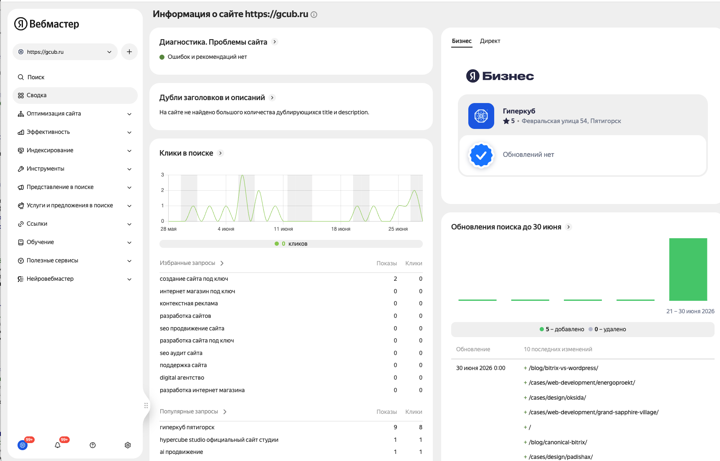The image size is (720, 461).
Task: Click the Инструменты wrench icon
Action: [x=21, y=169]
